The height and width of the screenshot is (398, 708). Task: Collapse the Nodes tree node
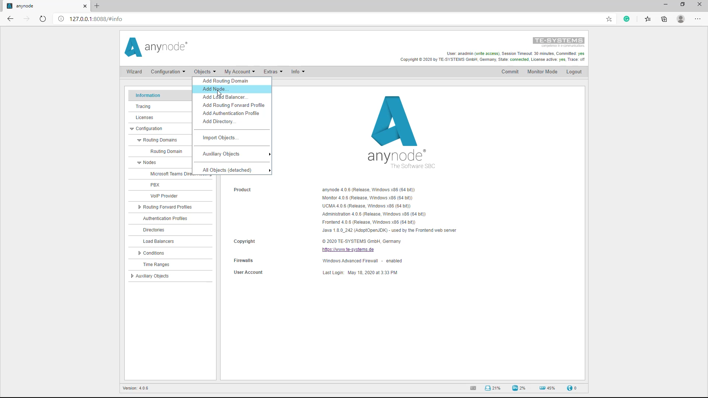(x=139, y=163)
